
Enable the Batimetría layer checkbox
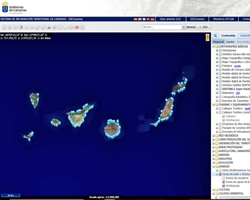pyautogui.click(x=220, y=93)
